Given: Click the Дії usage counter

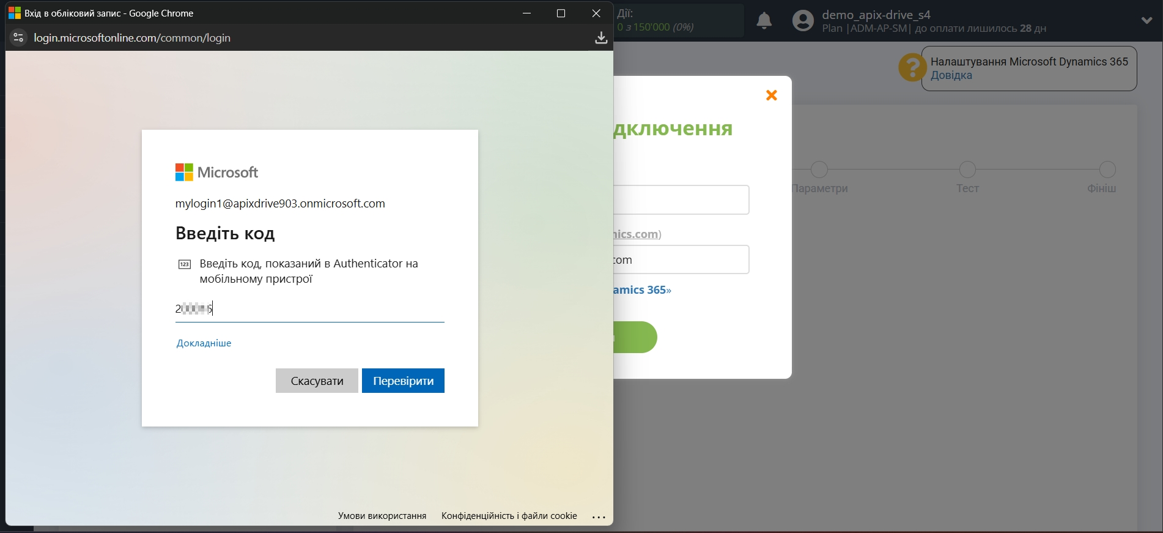Looking at the screenshot, I should point(679,20).
